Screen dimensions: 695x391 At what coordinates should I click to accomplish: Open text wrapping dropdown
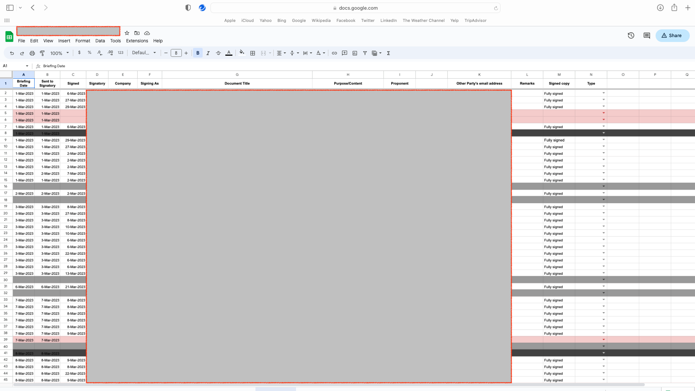coord(308,53)
